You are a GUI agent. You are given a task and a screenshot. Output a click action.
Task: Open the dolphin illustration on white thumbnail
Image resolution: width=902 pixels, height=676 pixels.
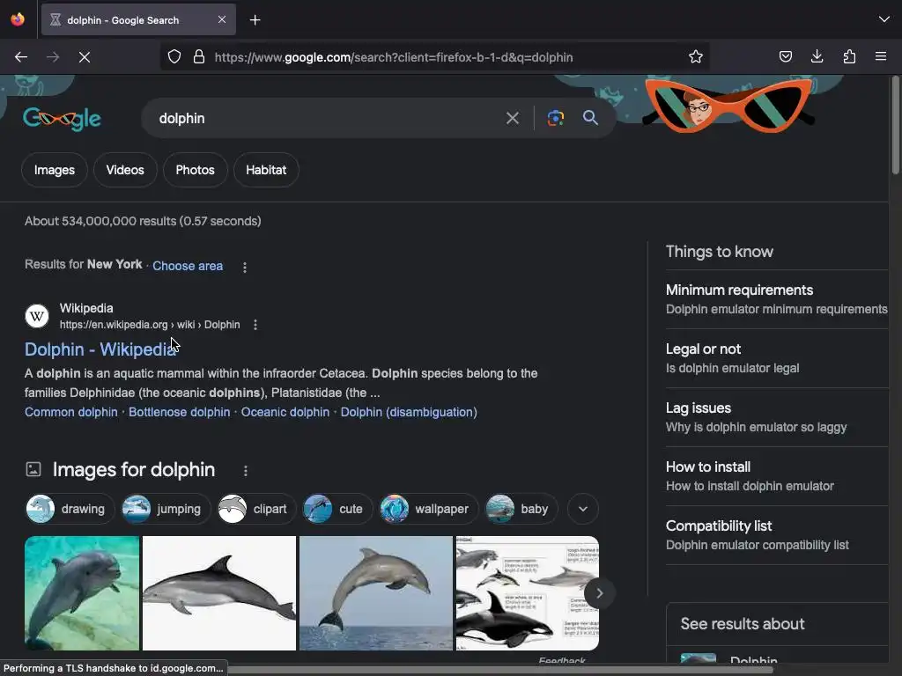219,593
